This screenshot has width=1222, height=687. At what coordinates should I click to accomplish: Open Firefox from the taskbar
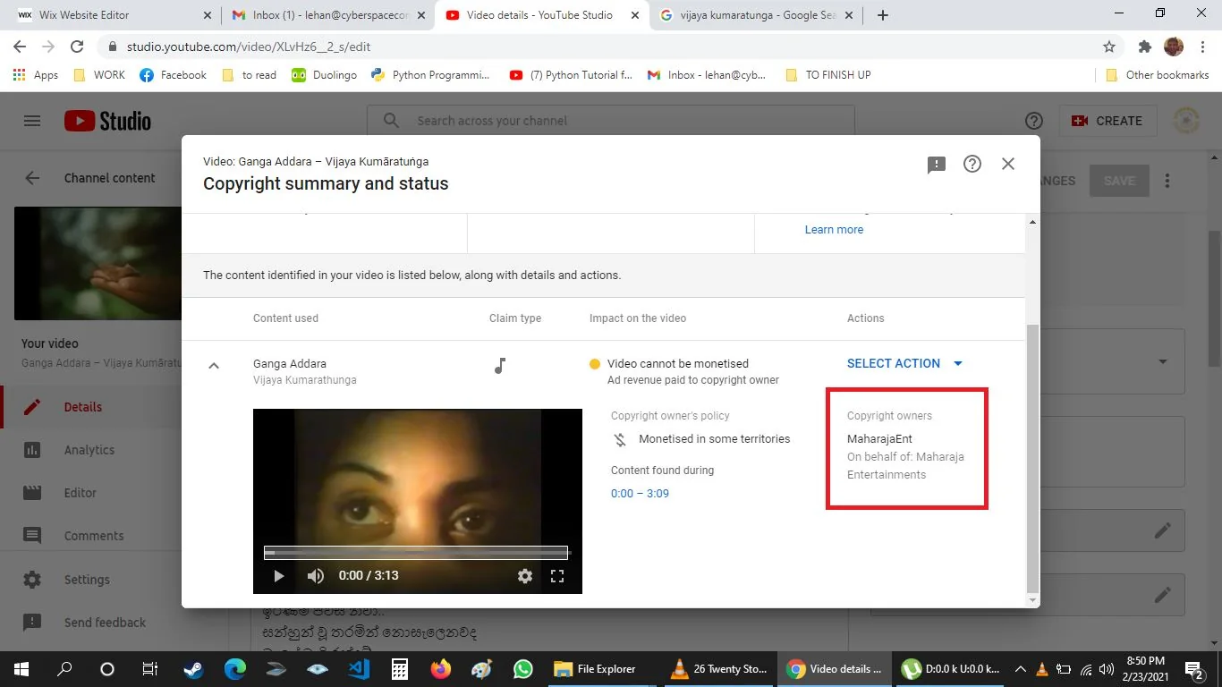pyautogui.click(x=441, y=668)
